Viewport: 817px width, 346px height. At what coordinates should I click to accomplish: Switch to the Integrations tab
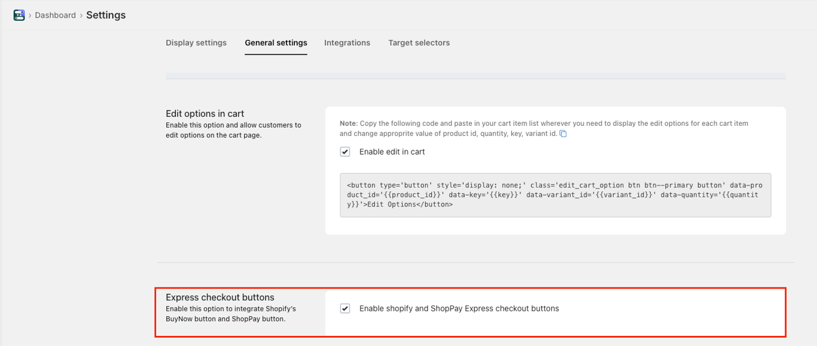pos(347,43)
